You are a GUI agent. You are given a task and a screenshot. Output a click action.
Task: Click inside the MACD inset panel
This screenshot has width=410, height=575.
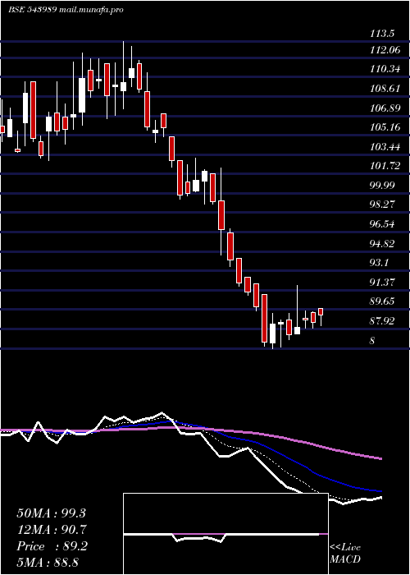[x=225, y=534]
